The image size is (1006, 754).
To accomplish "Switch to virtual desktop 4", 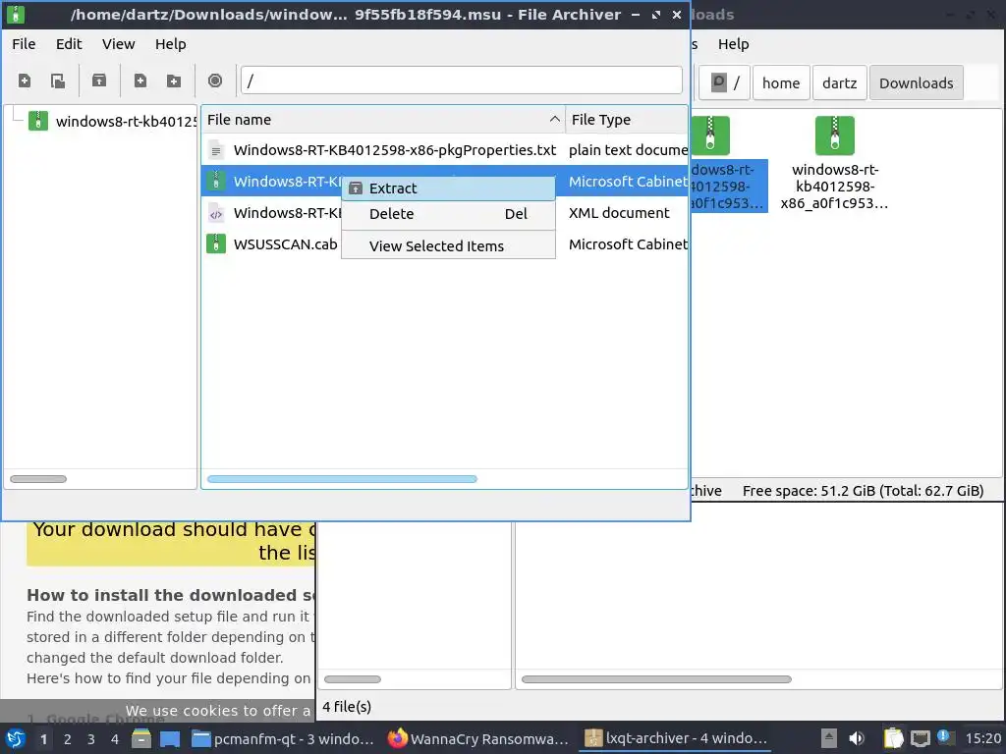I will (115, 739).
